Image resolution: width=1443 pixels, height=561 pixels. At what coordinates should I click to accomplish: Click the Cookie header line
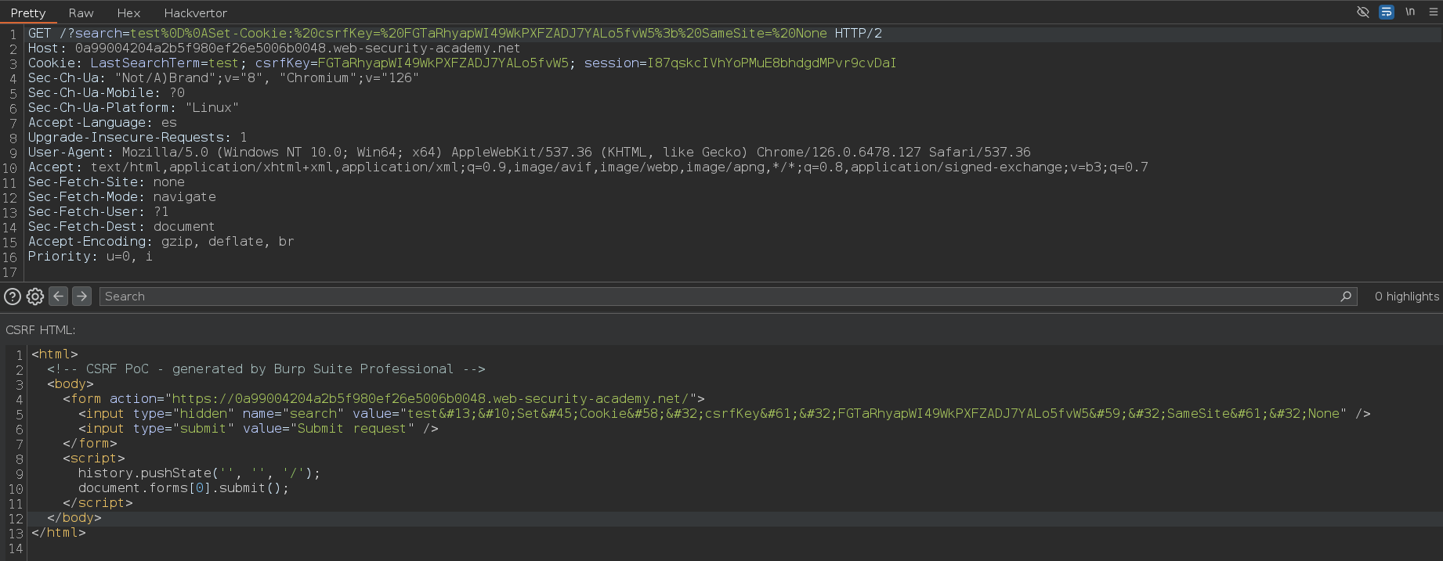pos(462,63)
